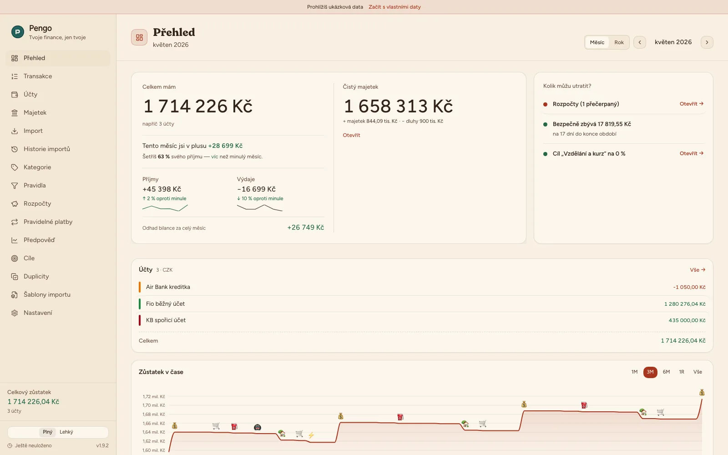Open the Vzdělání a kurz goal link

coord(692,153)
